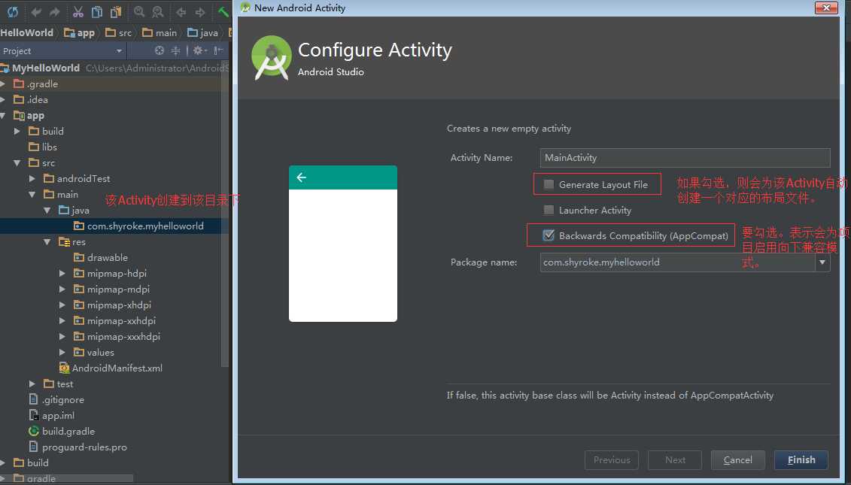Expand the androidTest folder

click(x=32, y=178)
